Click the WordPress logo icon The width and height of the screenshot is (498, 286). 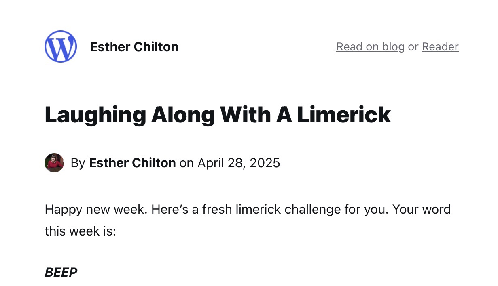pyautogui.click(x=61, y=46)
